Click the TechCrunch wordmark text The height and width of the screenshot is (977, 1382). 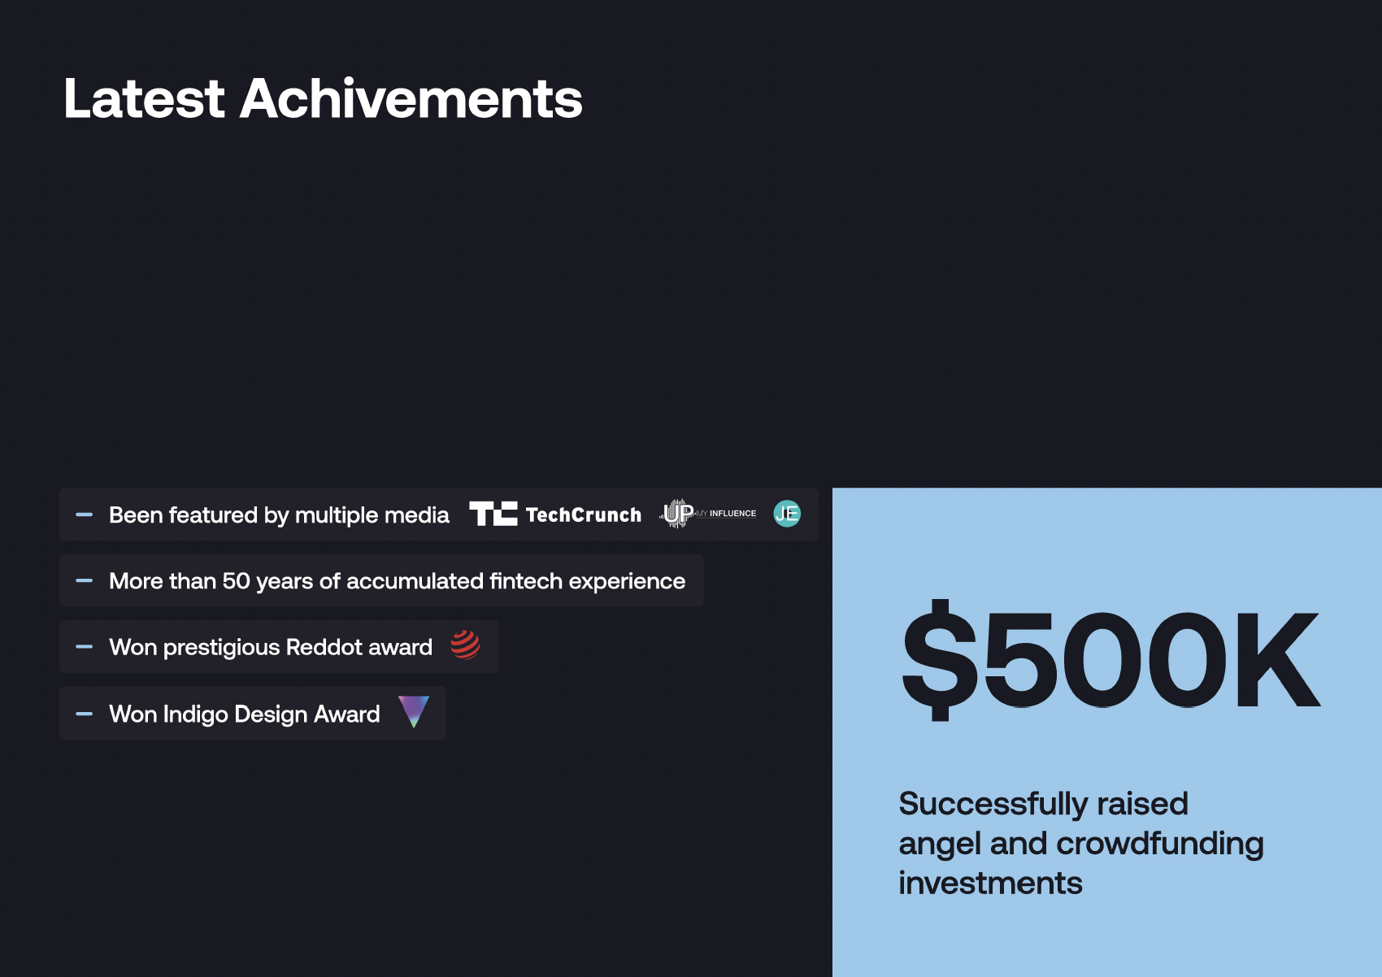(584, 515)
